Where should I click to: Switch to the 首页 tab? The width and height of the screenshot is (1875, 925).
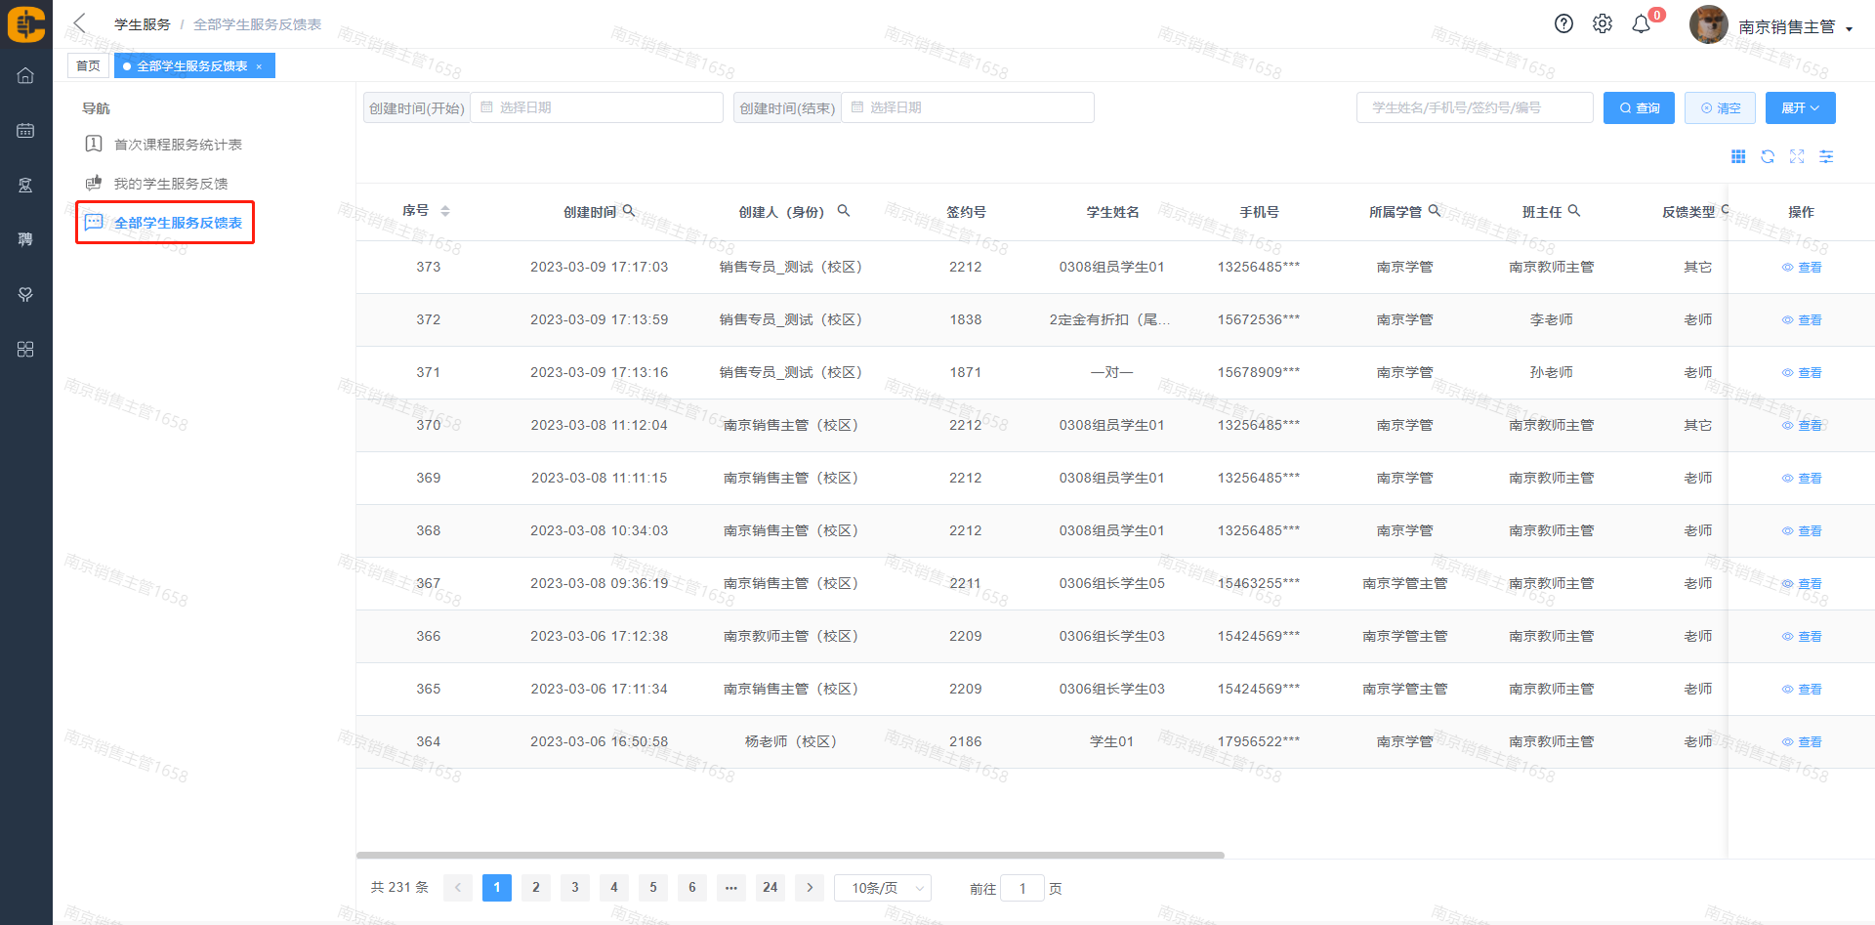[x=88, y=66]
